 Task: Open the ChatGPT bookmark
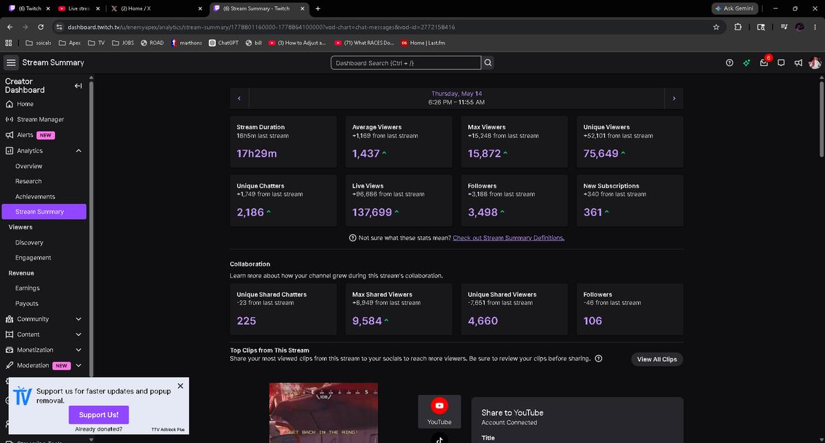[223, 43]
